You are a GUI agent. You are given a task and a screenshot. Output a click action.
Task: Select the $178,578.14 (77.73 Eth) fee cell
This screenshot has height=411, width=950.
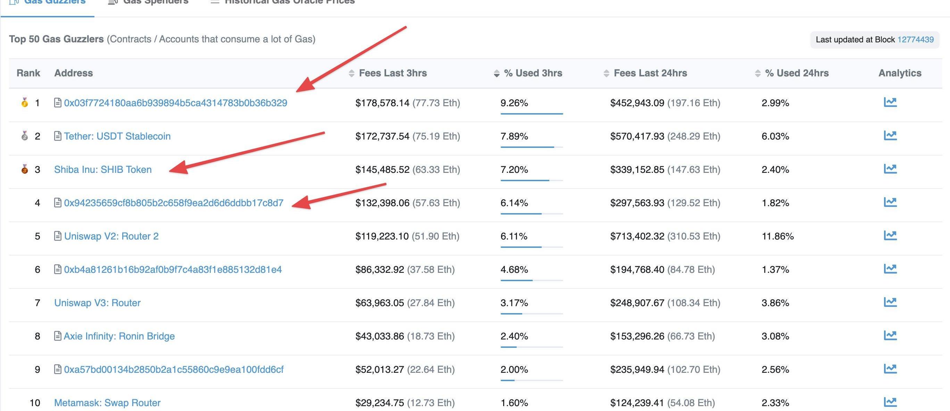[408, 103]
